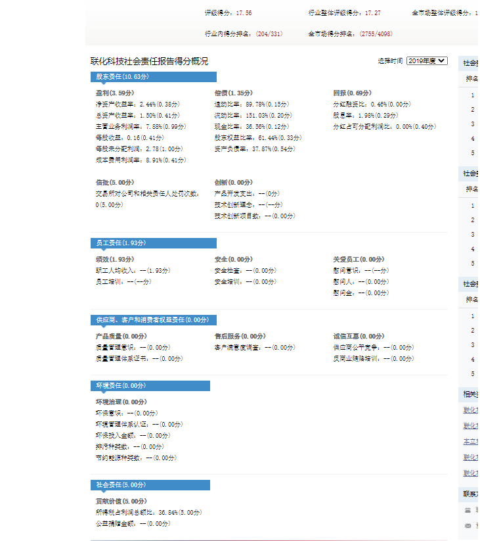The image size is (480, 541).
Task: Click the 交易所对公司和相关责任人处罚次数 line
Action: pyautogui.click(x=148, y=199)
